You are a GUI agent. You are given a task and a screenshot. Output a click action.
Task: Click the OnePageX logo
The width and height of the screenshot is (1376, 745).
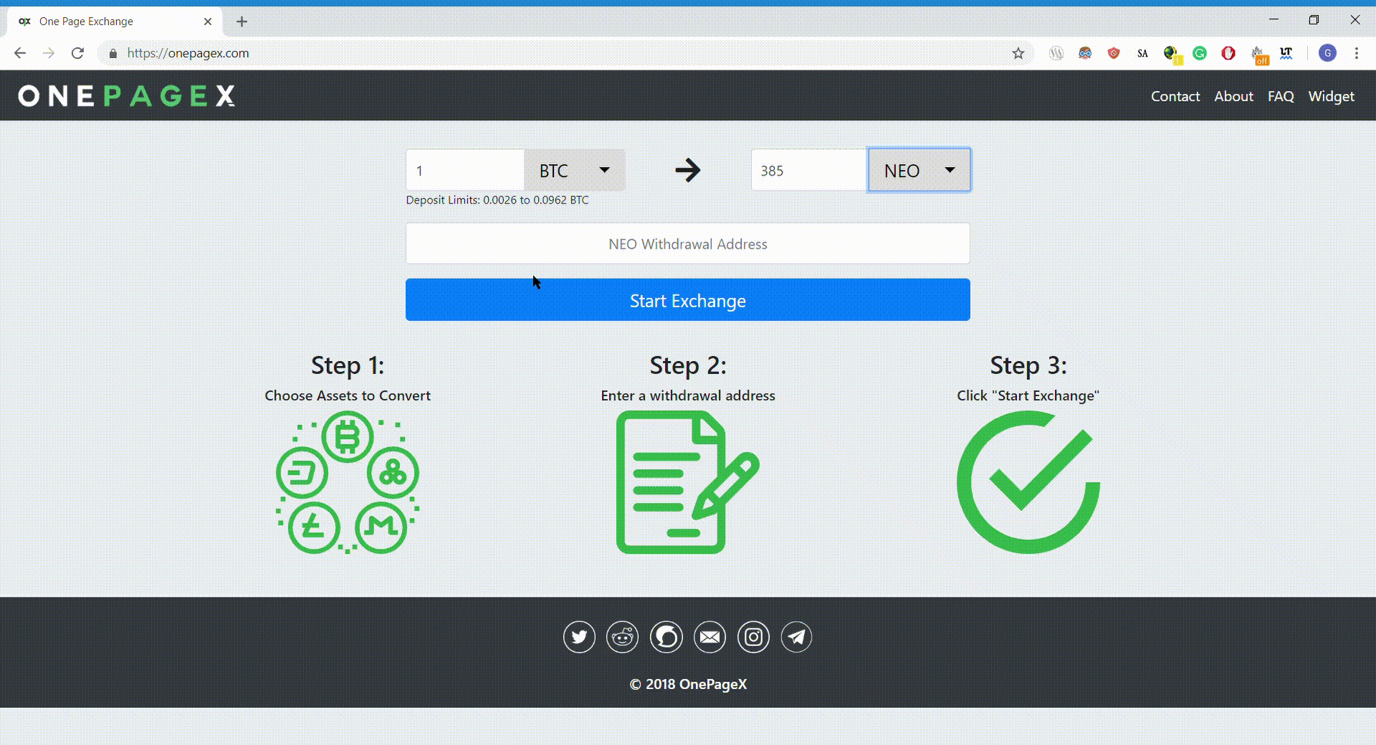pos(127,95)
